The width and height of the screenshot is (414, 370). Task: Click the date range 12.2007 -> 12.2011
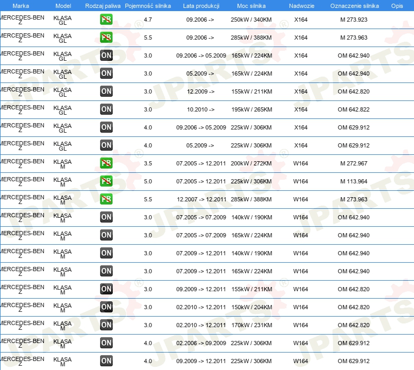point(202,199)
